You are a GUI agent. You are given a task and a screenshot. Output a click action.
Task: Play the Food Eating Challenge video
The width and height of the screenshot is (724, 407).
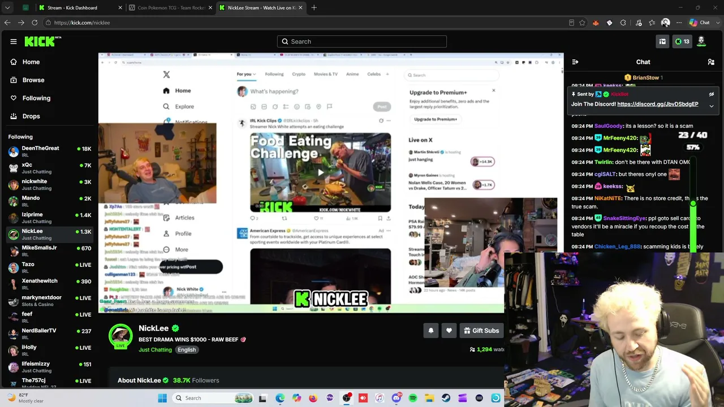[x=320, y=172]
